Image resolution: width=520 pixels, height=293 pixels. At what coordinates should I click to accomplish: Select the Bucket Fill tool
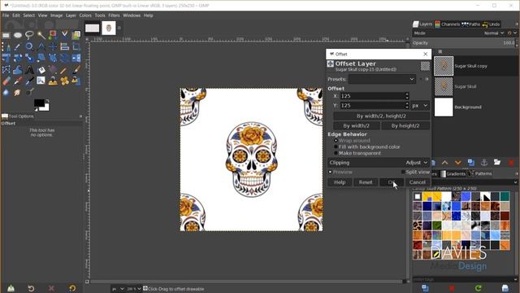coord(41,70)
